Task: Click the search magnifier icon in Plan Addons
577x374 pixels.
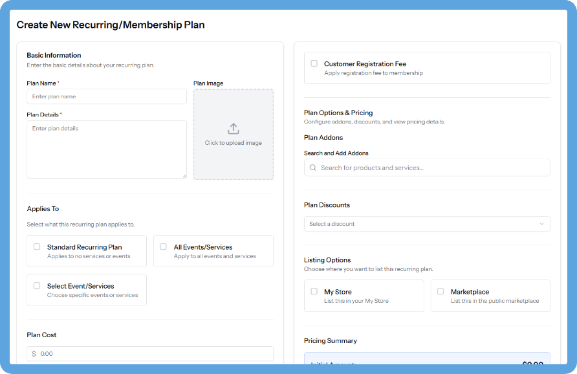Action: click(312, 167)
